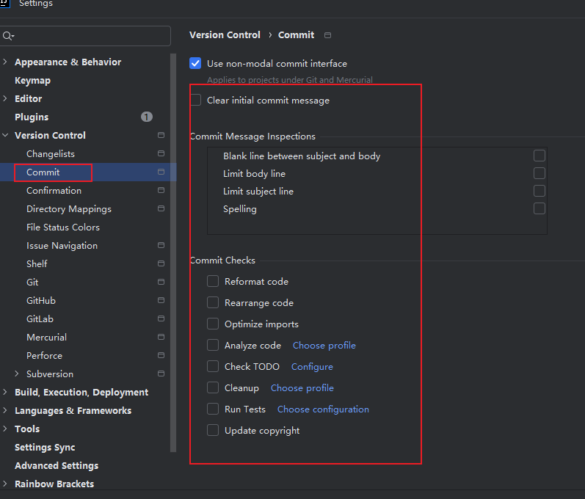Viewport: 585px width, 499px height.
Task: Tick the Spelling inspection checkbox
Action: pos(539,208)
